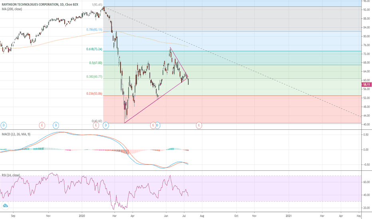Click the RSI scale value 20.00

(x=366, y=208)
